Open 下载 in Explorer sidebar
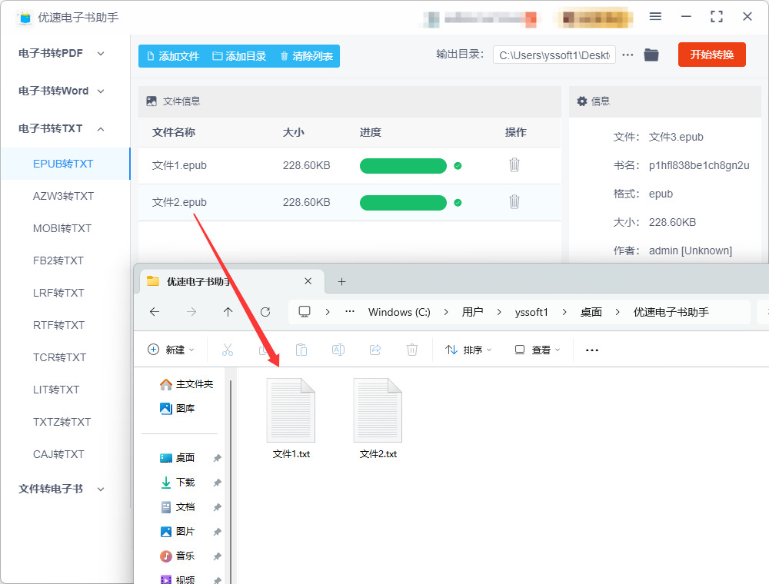769x584 pixels. click(178, 482)
